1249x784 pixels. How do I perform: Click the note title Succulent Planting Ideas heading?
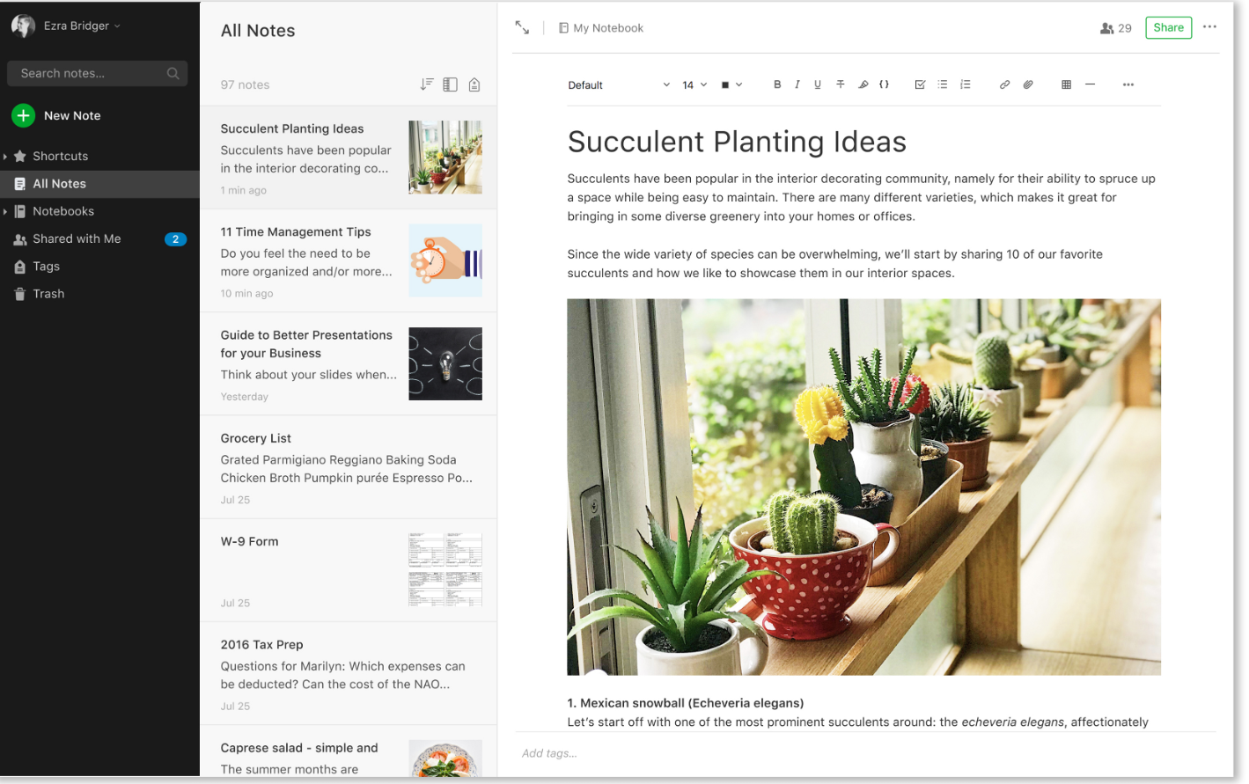(x=737, y=143)
